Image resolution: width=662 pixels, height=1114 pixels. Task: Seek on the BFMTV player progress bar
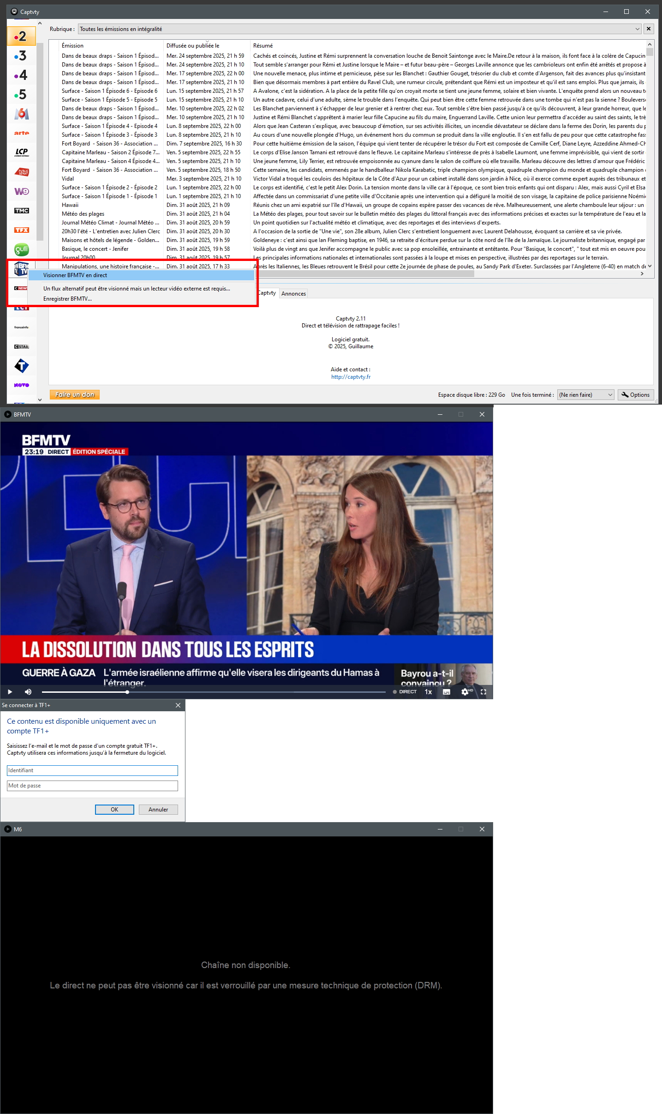[x=214, y=692]
